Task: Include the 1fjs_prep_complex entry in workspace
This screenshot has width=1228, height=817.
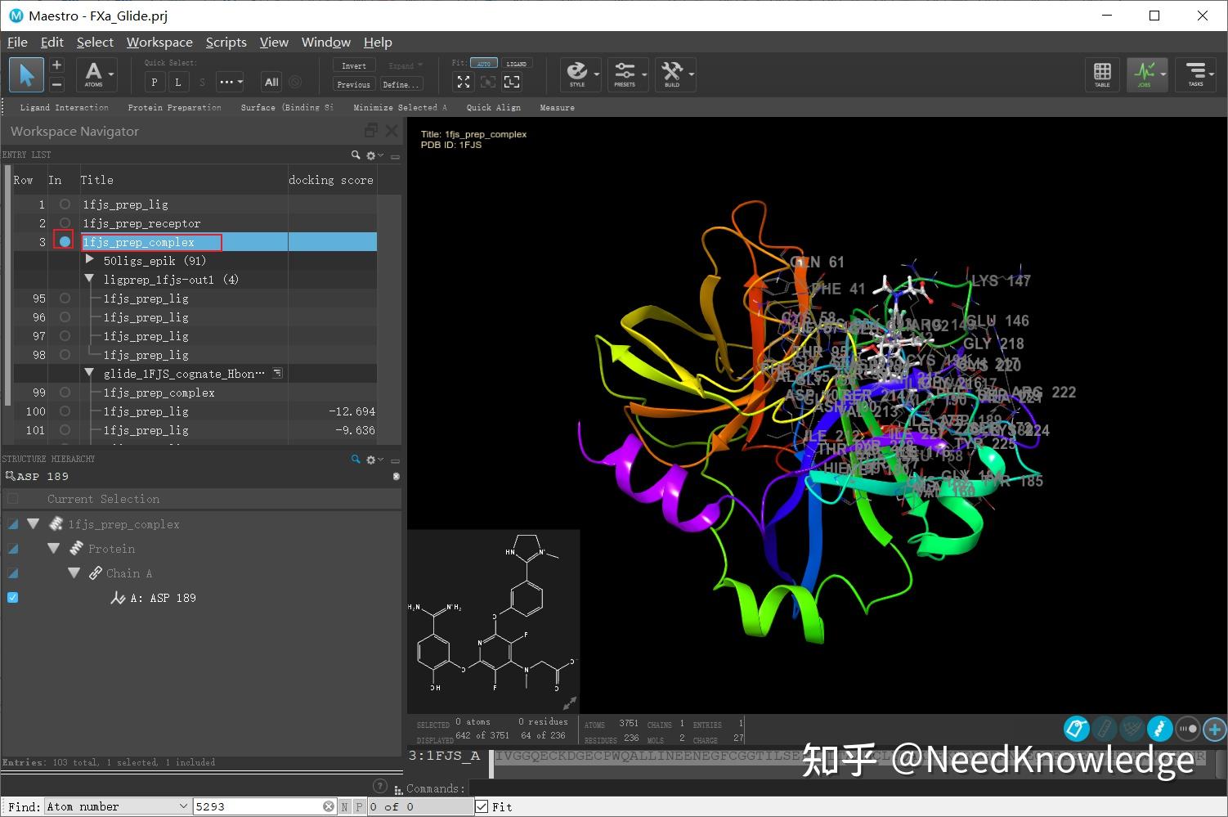Action: tap(64, 241)
